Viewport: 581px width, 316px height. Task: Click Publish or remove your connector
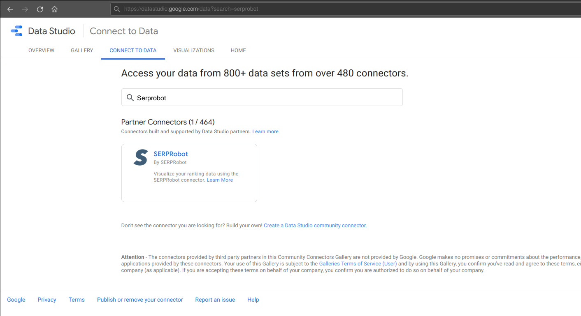click(140, 300)
